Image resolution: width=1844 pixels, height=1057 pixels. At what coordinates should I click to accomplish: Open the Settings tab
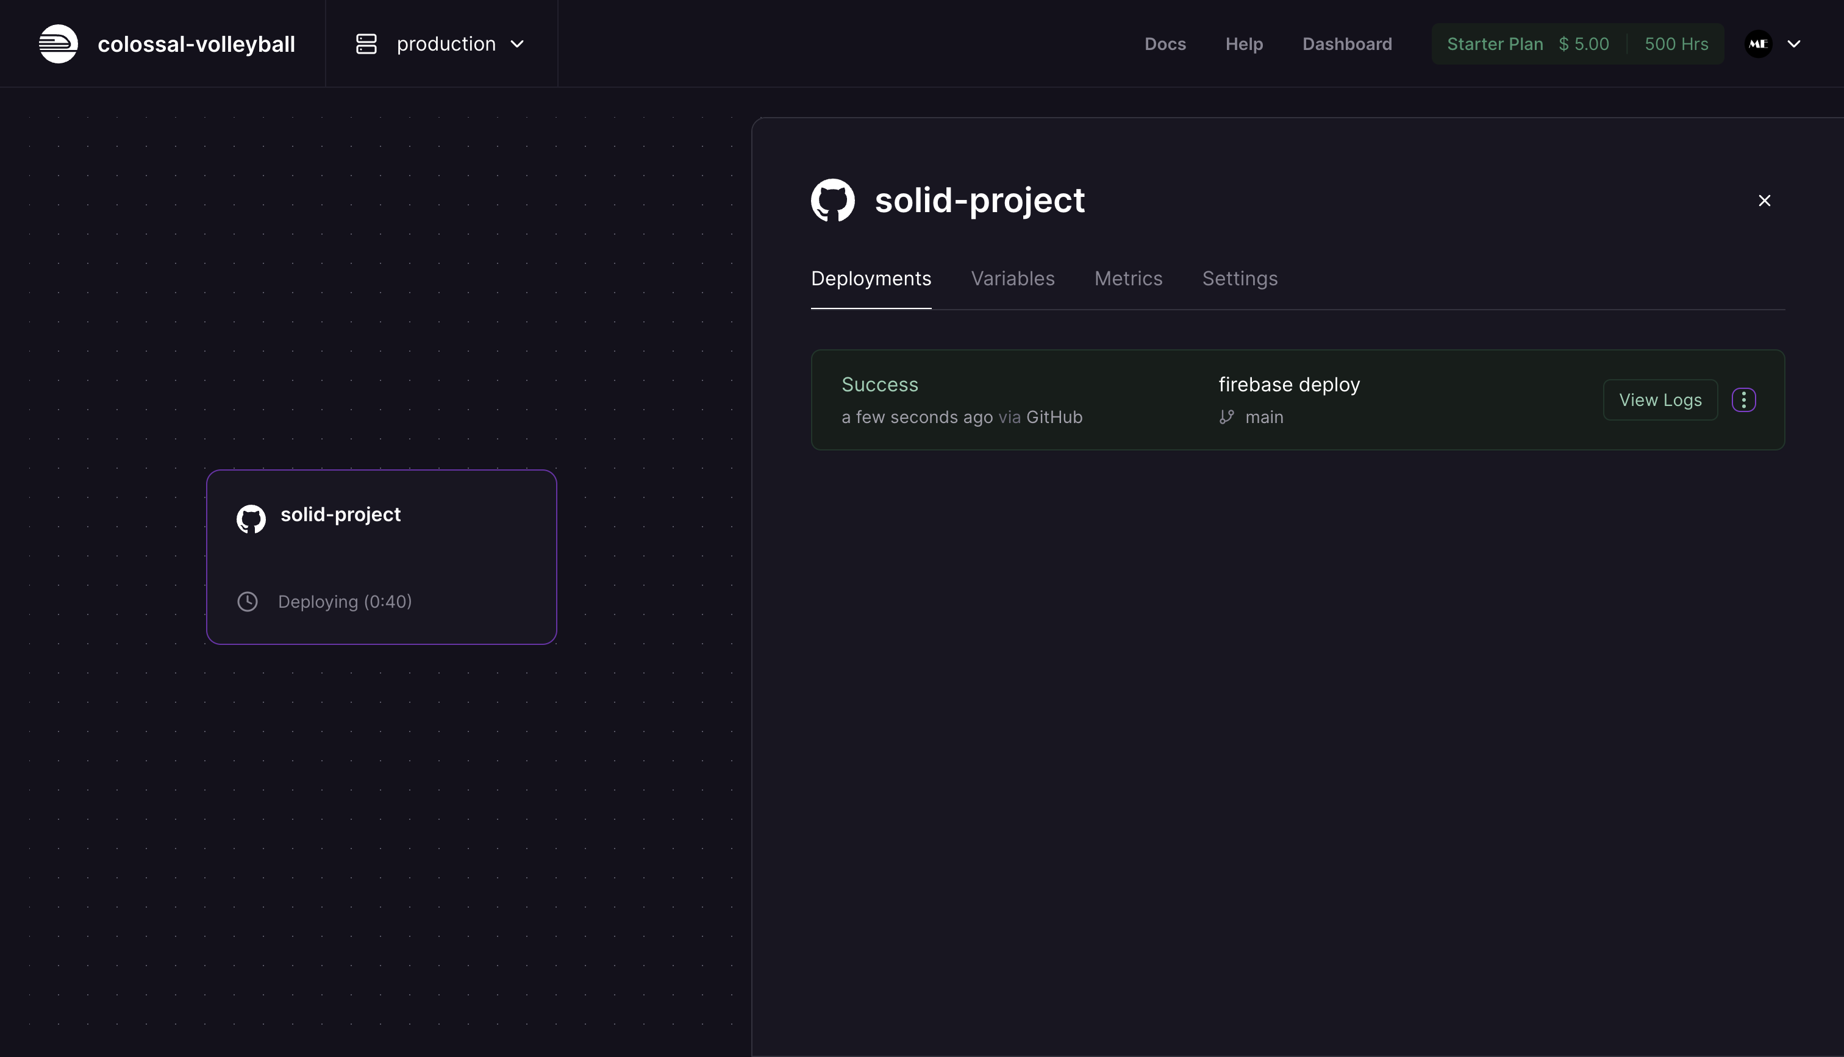pos(1239,278)
